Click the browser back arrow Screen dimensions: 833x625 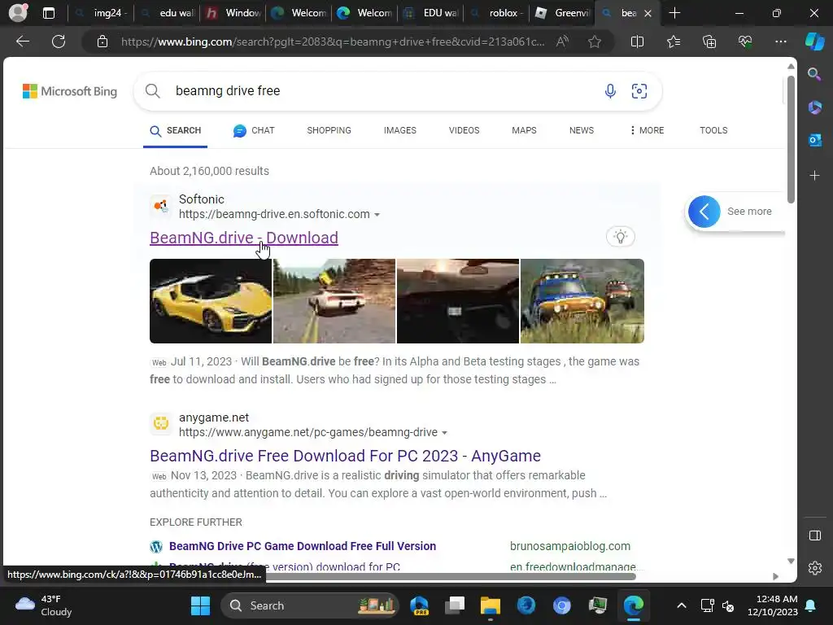click(x=22, y=42)
